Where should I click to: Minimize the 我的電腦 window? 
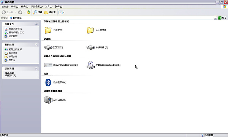coord(217,2)
